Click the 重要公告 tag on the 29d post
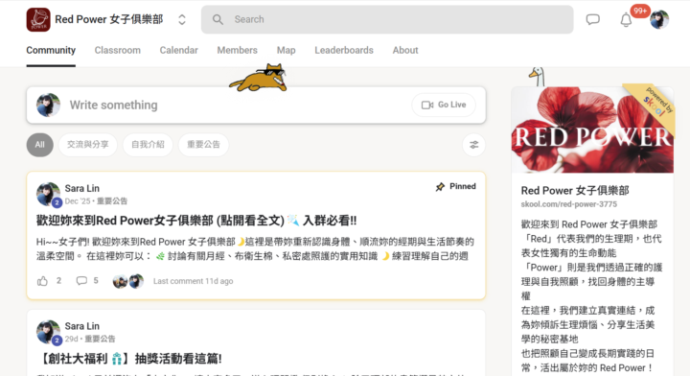Image resolution: width=690 pixels, height=376 pixels. pos(100,339)
